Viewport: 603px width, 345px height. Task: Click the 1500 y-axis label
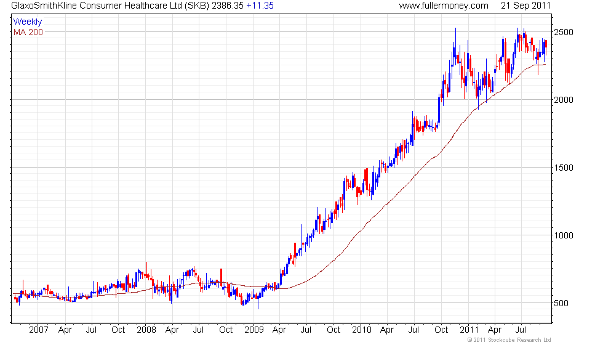tap(564, 168)
